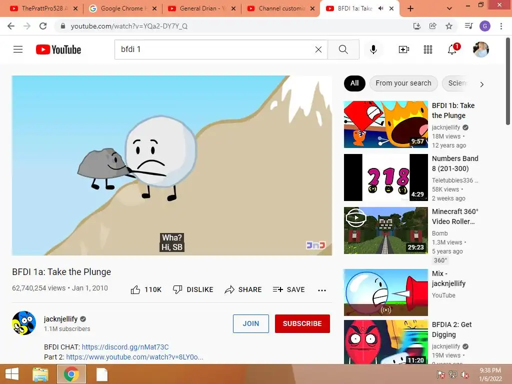Click the magnifier search button
This screenshot has width=512, height=384.
tap(343, 49)
